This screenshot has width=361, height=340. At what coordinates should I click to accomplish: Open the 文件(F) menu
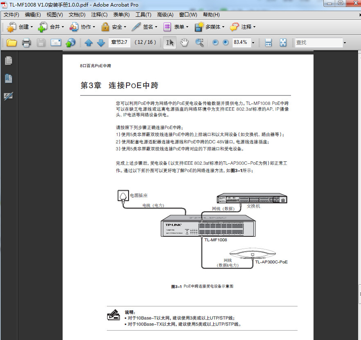(11, 15)
